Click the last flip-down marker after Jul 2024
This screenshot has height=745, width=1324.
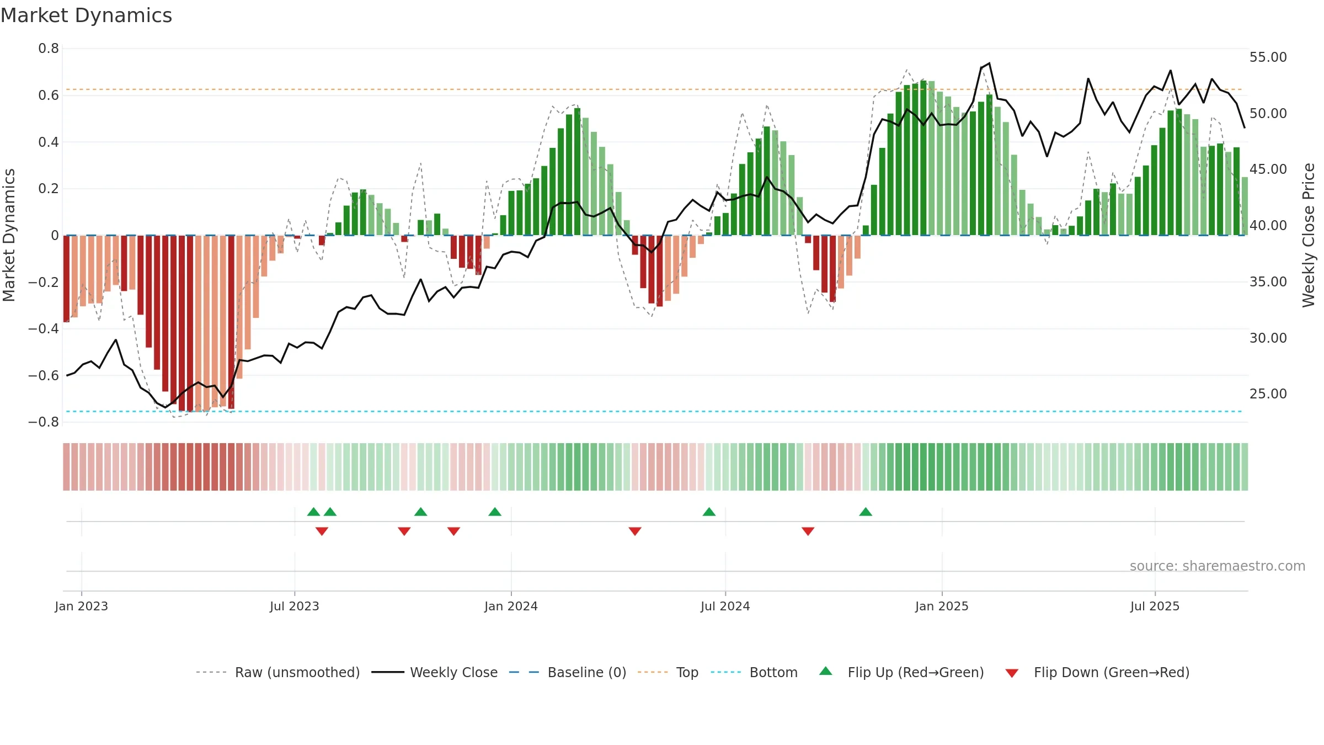(x=808, y=531)
